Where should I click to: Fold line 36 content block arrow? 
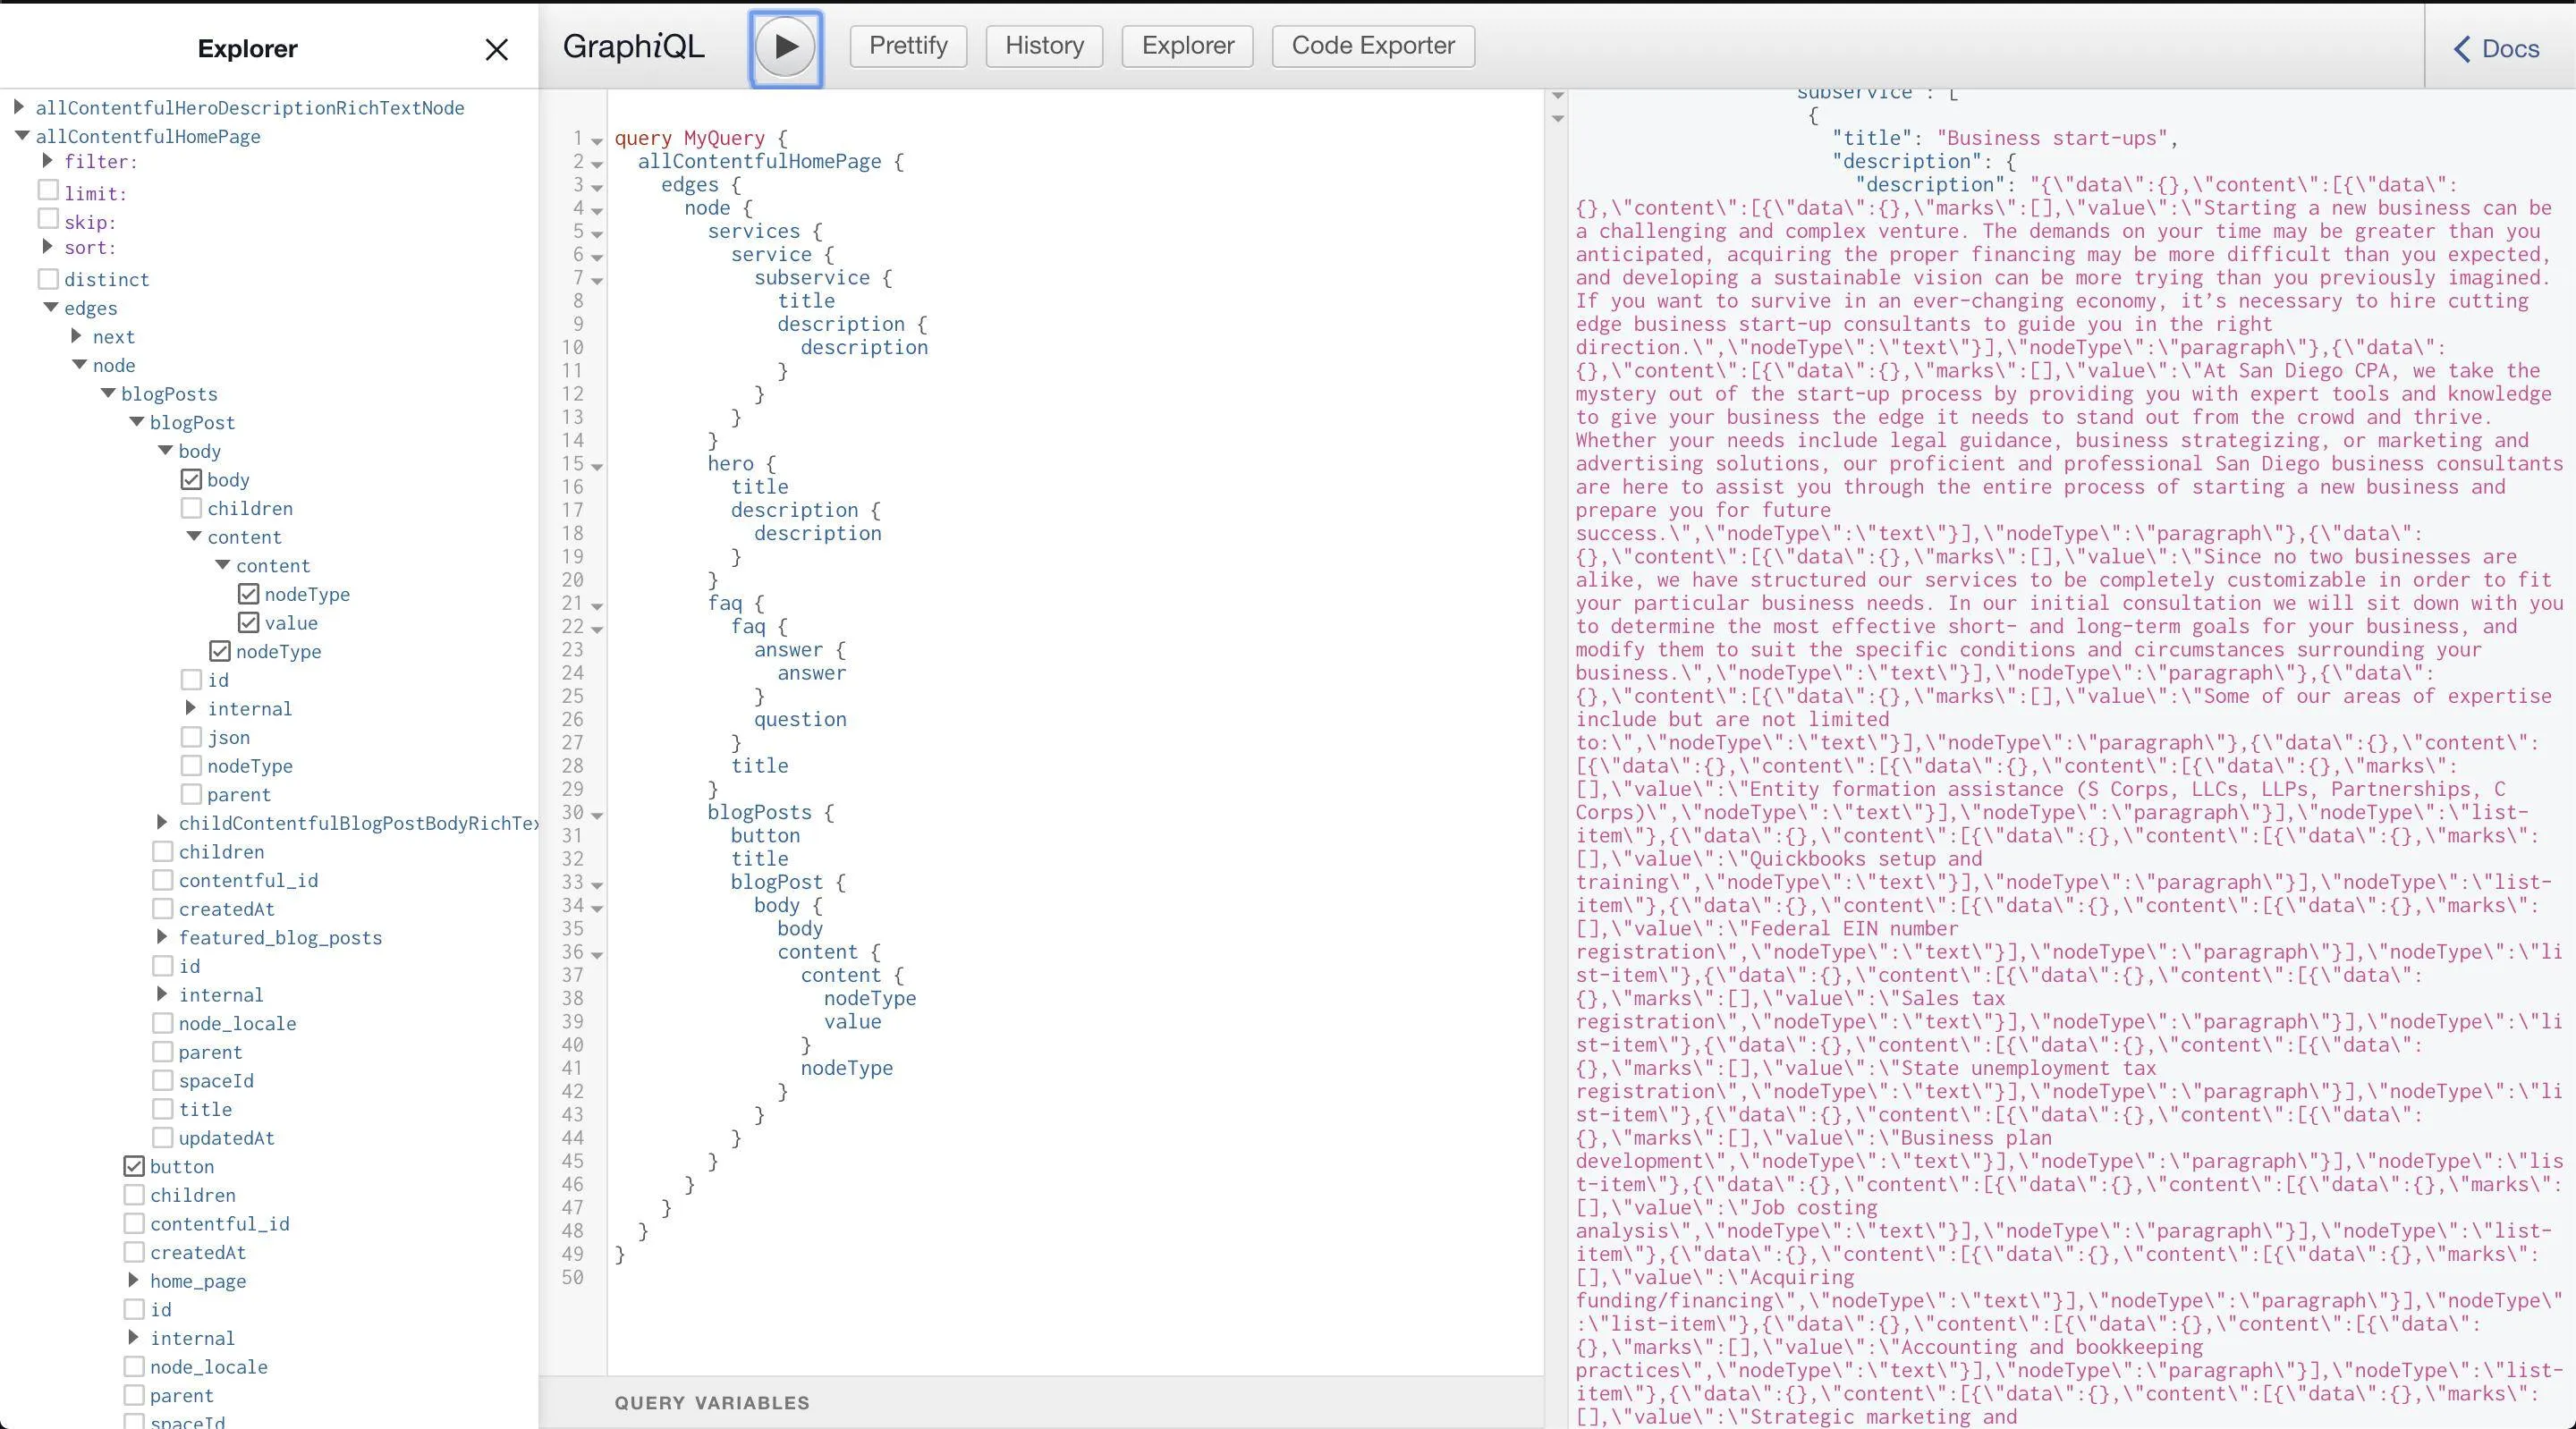coord(597,955)
